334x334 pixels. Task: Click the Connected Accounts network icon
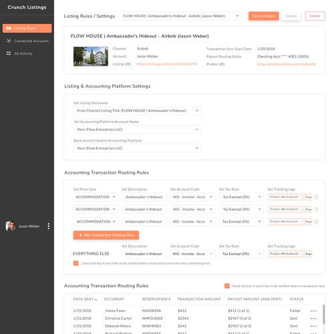(x=9, y=41)
